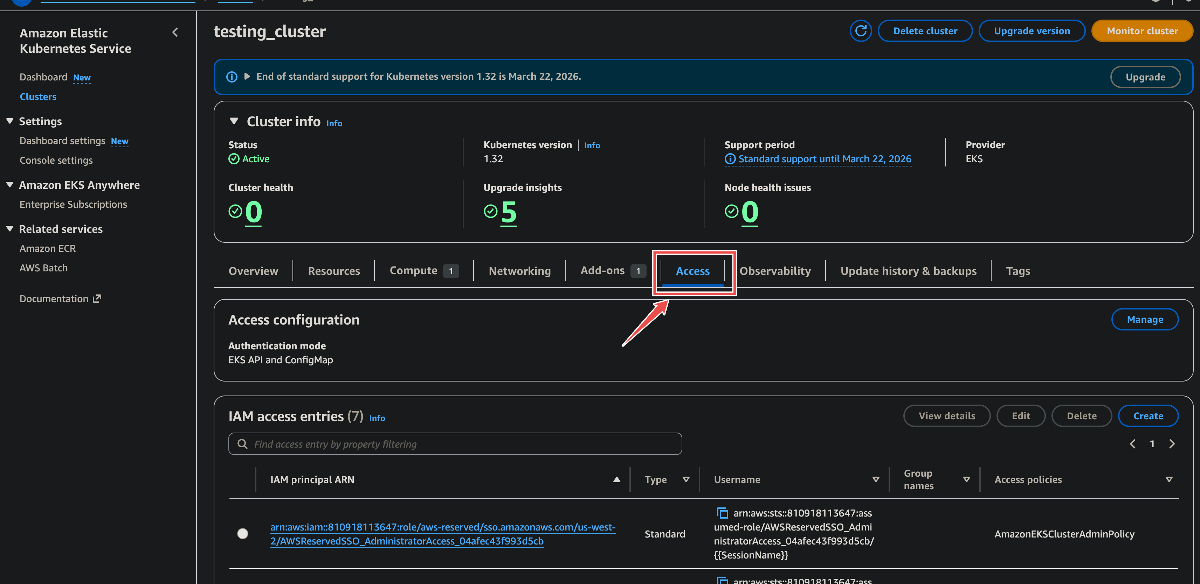
Task: Create a new IAM access entry
Action: pyautogui.click(x=1148, y=416)
